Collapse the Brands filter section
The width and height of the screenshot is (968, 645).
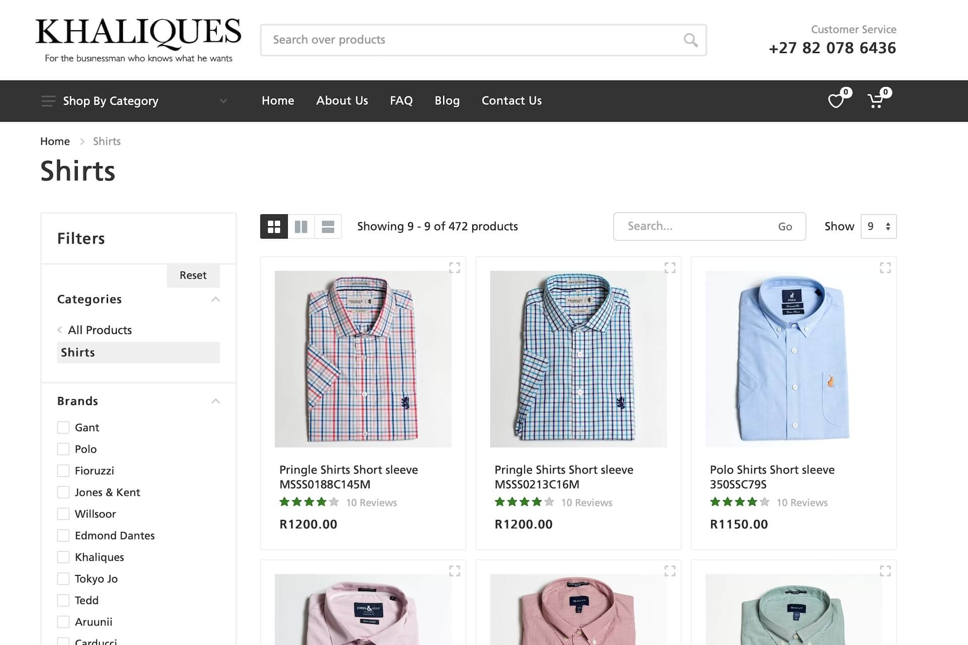(216, 401)
